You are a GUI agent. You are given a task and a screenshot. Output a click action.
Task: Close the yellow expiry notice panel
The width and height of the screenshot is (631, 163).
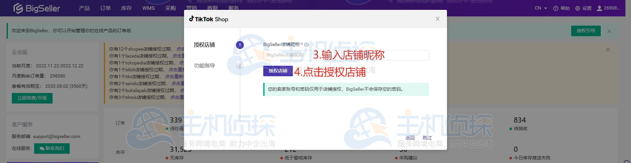(x=608, y=50)
